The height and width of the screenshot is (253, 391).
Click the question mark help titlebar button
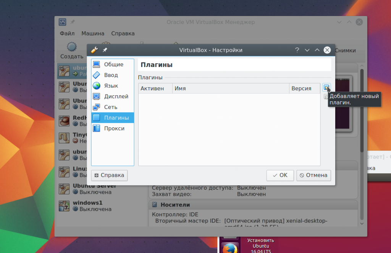click(297, 50)
